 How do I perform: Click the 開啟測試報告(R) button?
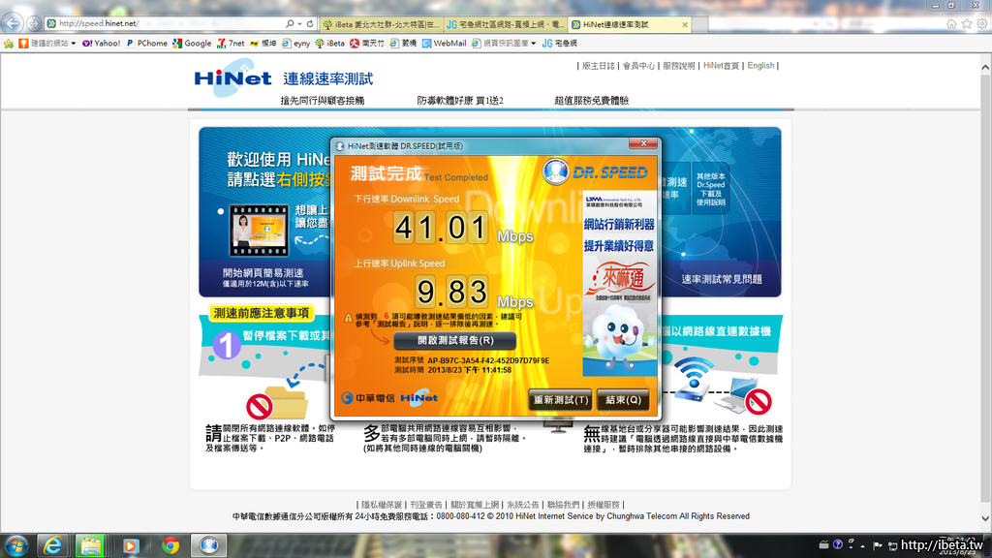(454, 341)
